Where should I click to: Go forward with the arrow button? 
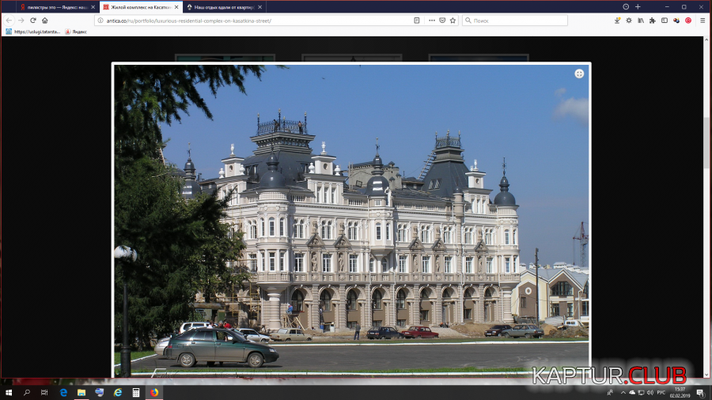point(21,21)
